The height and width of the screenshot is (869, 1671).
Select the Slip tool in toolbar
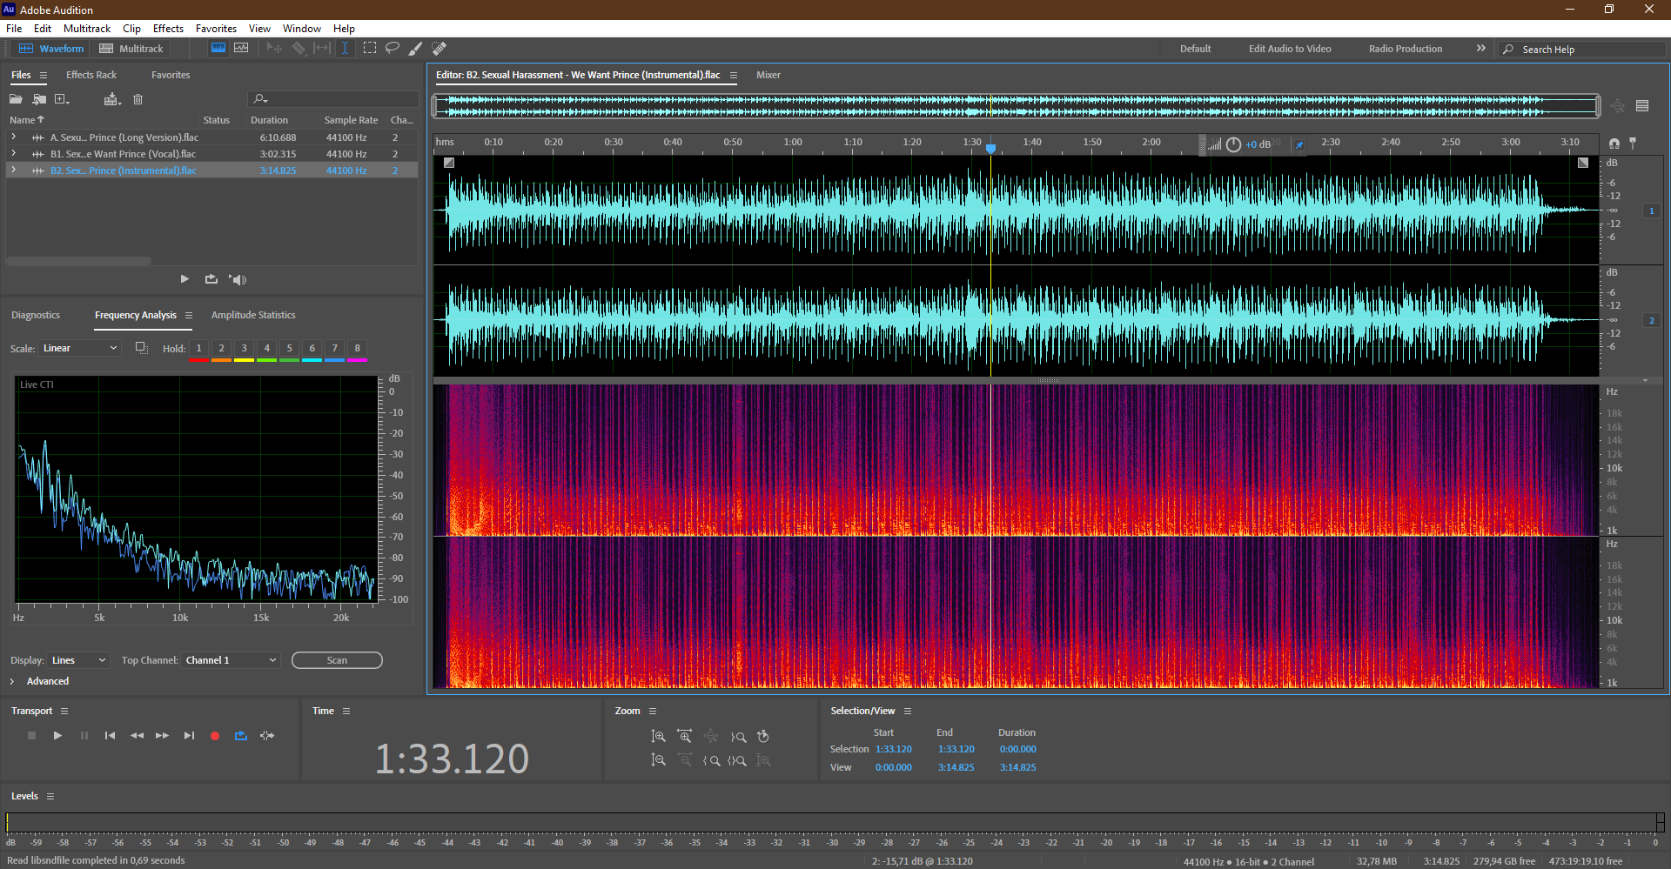click(x=322, y=49)
